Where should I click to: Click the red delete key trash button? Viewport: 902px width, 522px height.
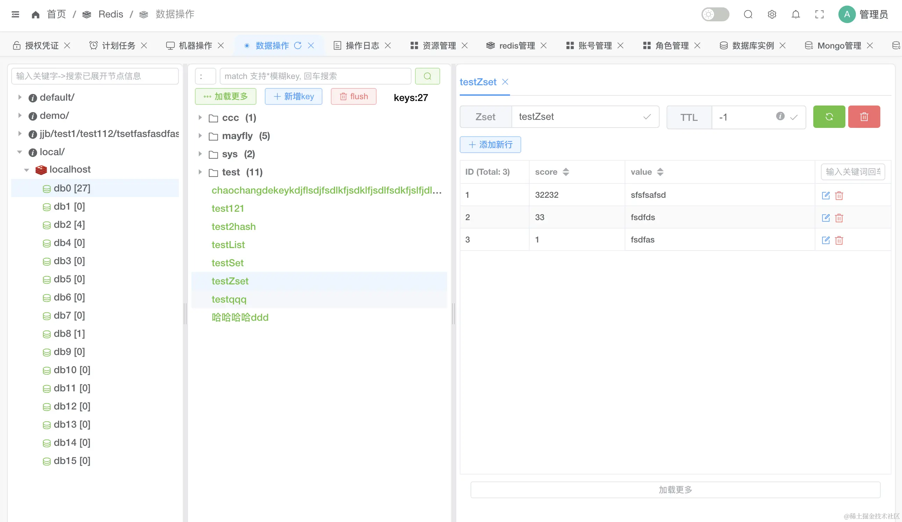point(864,117)
